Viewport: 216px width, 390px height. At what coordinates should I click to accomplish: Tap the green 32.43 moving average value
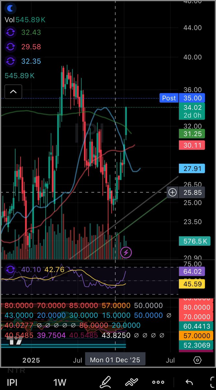tap(31, 32)
